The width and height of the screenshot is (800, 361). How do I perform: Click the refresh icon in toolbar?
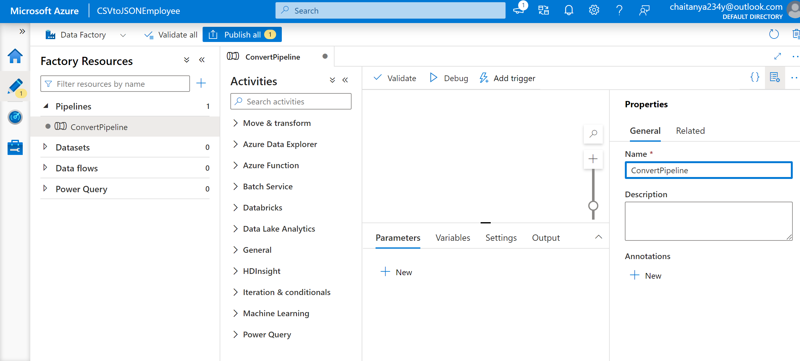pyautogui.click(x=774, y=34)
